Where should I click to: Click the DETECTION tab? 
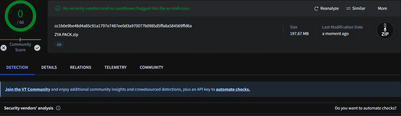[x=17, y=67]
